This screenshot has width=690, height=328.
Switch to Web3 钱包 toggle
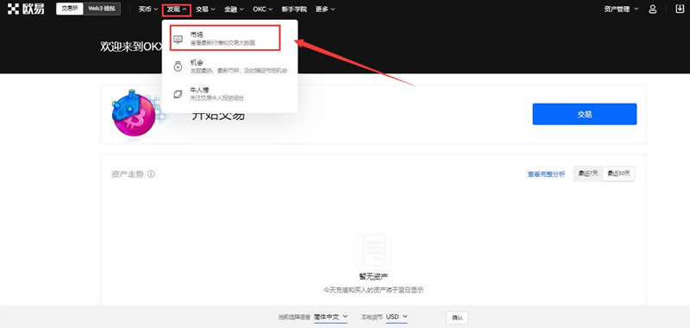coord(102,9)
